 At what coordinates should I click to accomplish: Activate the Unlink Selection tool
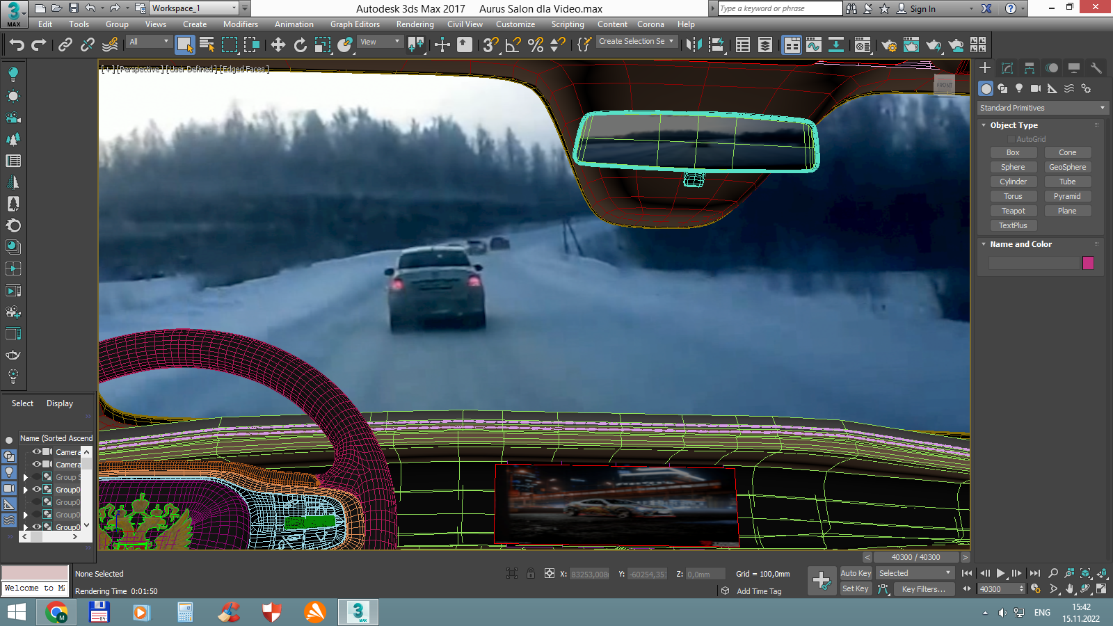point(88,45)
